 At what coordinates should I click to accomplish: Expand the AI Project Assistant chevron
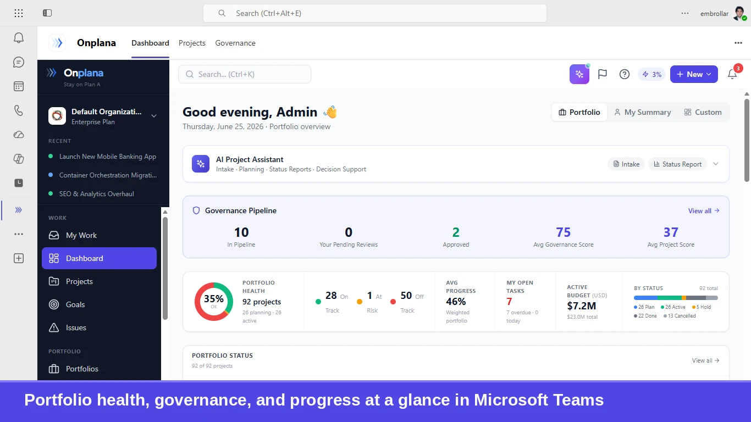point(716,164)
